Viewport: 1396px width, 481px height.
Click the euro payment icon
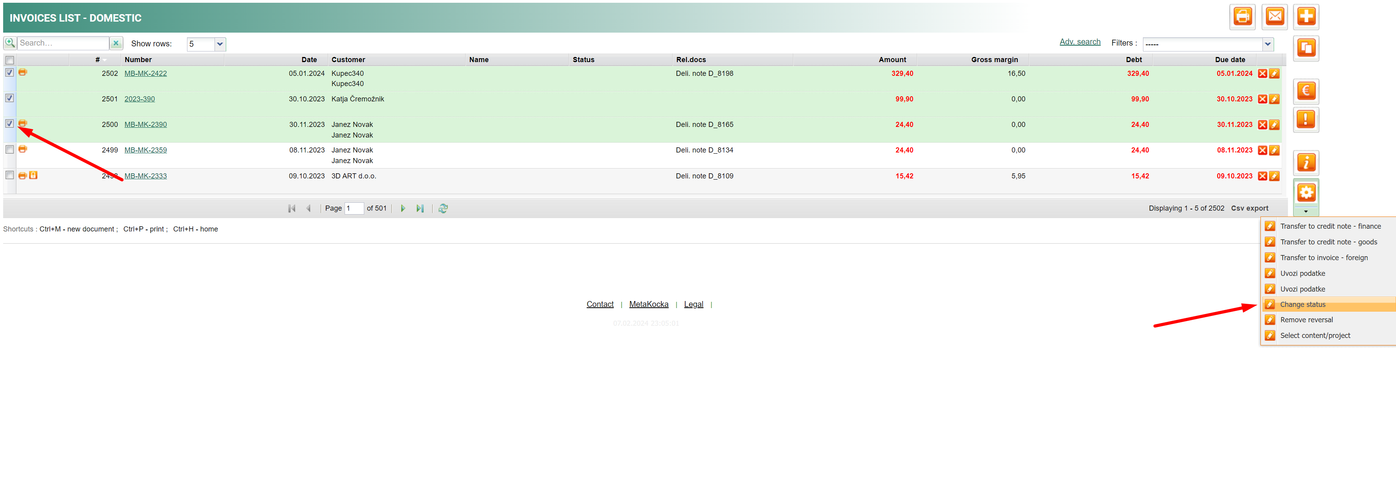(x=1306, y=91)
